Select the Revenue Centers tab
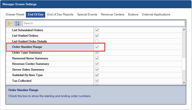The height and width of the screenshot is (110, 192). (113, 14)
